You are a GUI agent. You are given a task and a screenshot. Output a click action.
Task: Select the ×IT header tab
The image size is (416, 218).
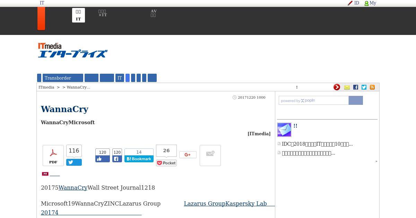click(103, 13)
